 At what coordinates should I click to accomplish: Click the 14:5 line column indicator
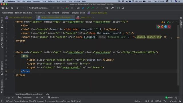147,101
